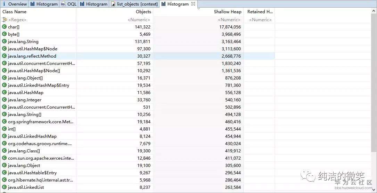Select the java.util.Hashtable$Entry class name

coord(32,173)
